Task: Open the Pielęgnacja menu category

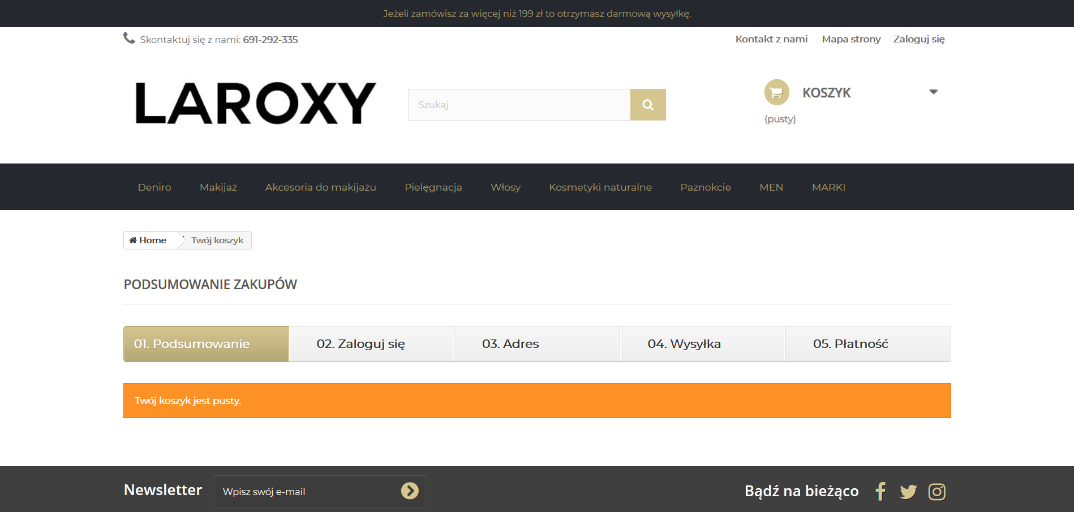Action: (x=433, y=187)
